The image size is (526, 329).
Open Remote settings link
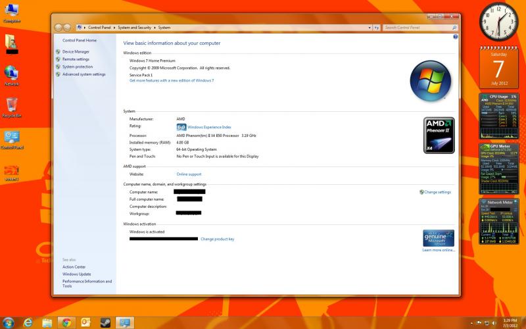pyautogui.click(x=76, y=59)
